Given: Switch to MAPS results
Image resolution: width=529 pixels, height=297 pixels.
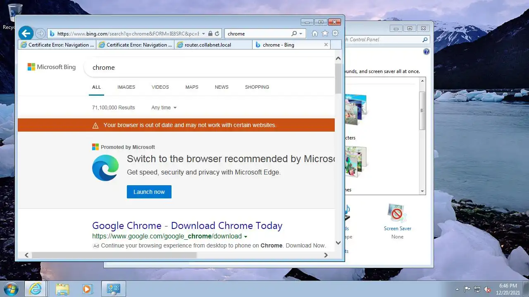Looking at the screenshot, I should 192,87.
